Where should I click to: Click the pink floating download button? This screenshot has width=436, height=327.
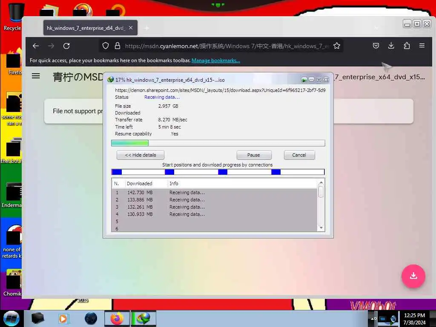click(x=413, y=276)
